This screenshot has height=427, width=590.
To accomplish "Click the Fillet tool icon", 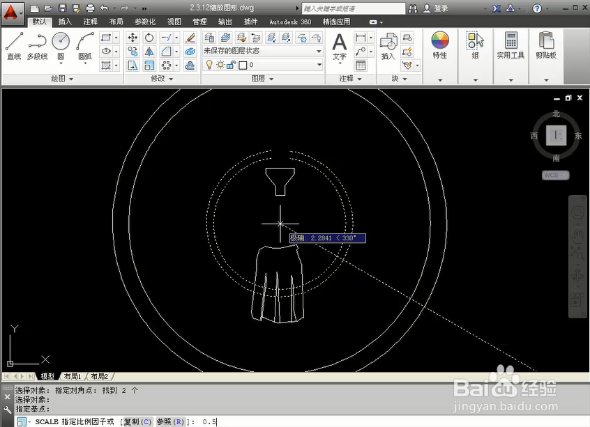I will pyautogui.click(x=166, y=51).
